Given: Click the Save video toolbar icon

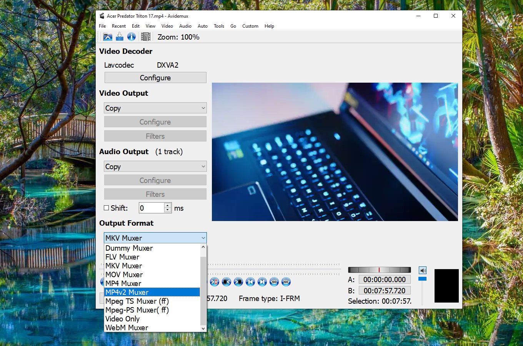Looking at the screenshot, I should click(120, 37).
